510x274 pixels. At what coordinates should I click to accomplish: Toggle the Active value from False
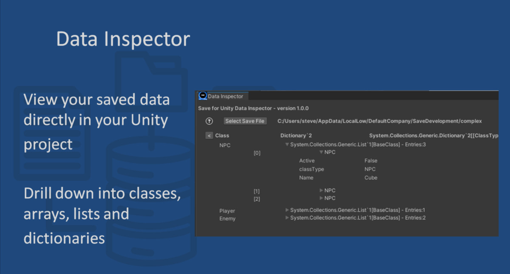pyautogui.click(x=371, y=161)
